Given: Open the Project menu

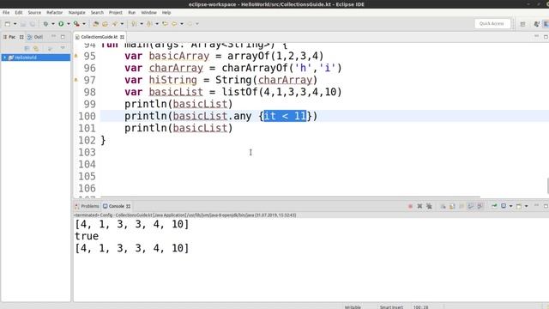Looking at the screenshot, I should pos(116,13).
